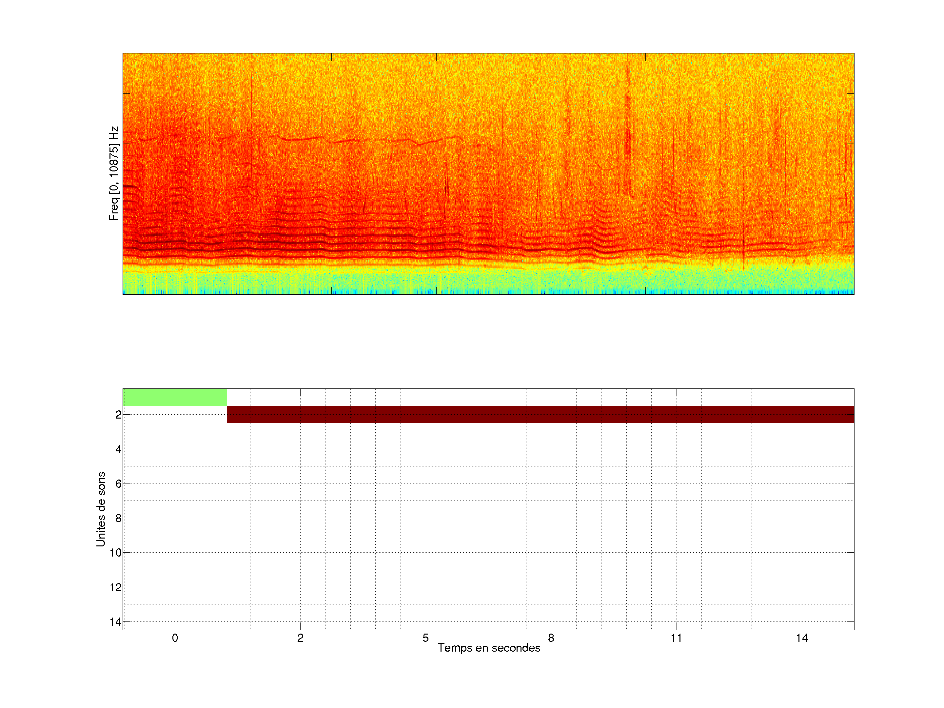Click y-axis tick label 4
The image size is (944, 708).
pos(118,449)
